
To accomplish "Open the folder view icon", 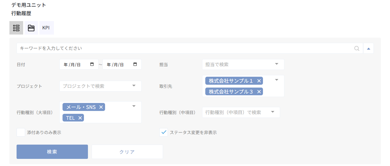I will pyautogui.click(x=31, y=28).
